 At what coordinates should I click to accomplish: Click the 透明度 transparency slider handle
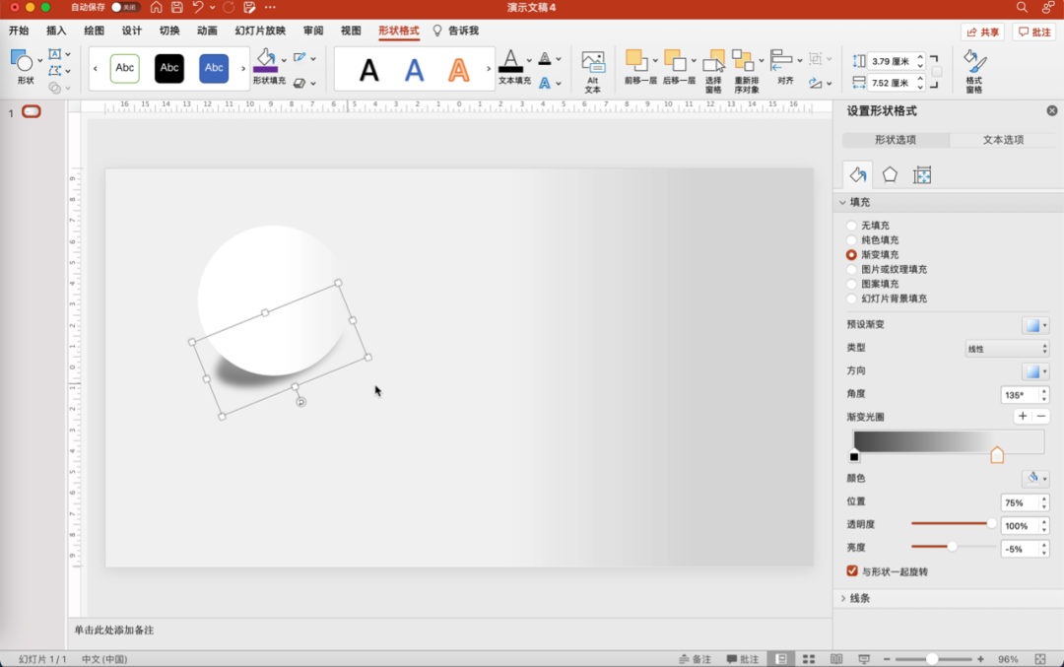point(991,524)
